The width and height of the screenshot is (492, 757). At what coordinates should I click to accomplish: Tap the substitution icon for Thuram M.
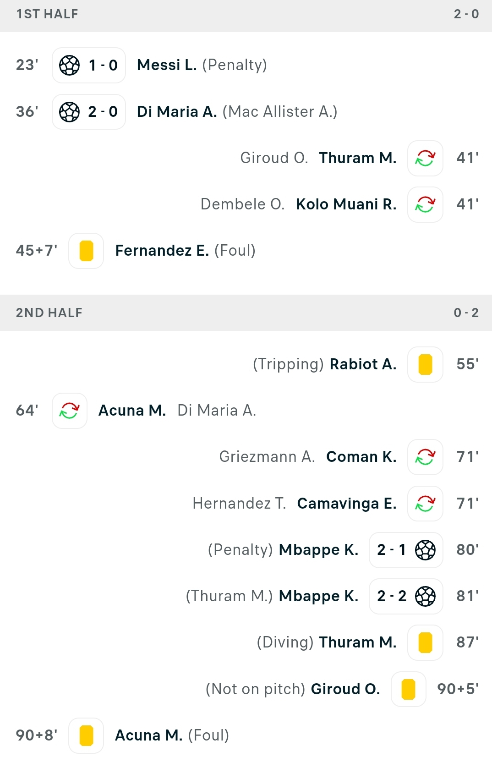425,158
